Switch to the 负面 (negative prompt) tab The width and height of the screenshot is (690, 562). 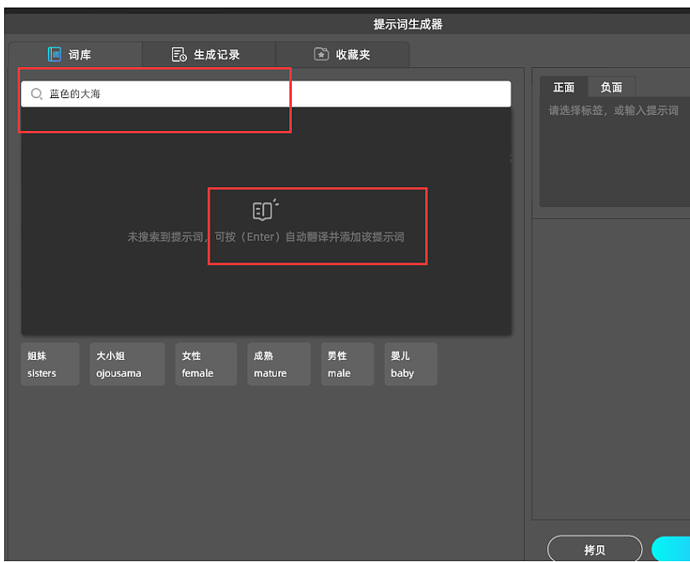(x=611, y=86)
